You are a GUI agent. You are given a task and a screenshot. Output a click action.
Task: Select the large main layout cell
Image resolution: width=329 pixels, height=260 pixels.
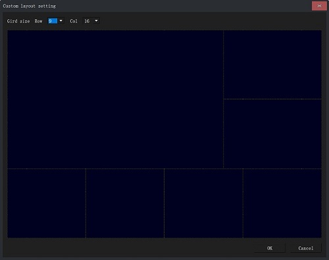click(x=115, y=99)
